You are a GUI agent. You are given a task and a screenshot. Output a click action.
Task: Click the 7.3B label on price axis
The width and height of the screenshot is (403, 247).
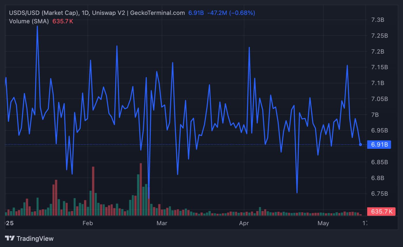coord(378,20)
